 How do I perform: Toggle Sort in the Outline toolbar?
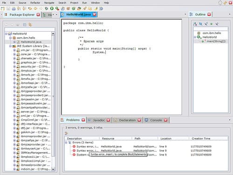(x=195, y=24)
